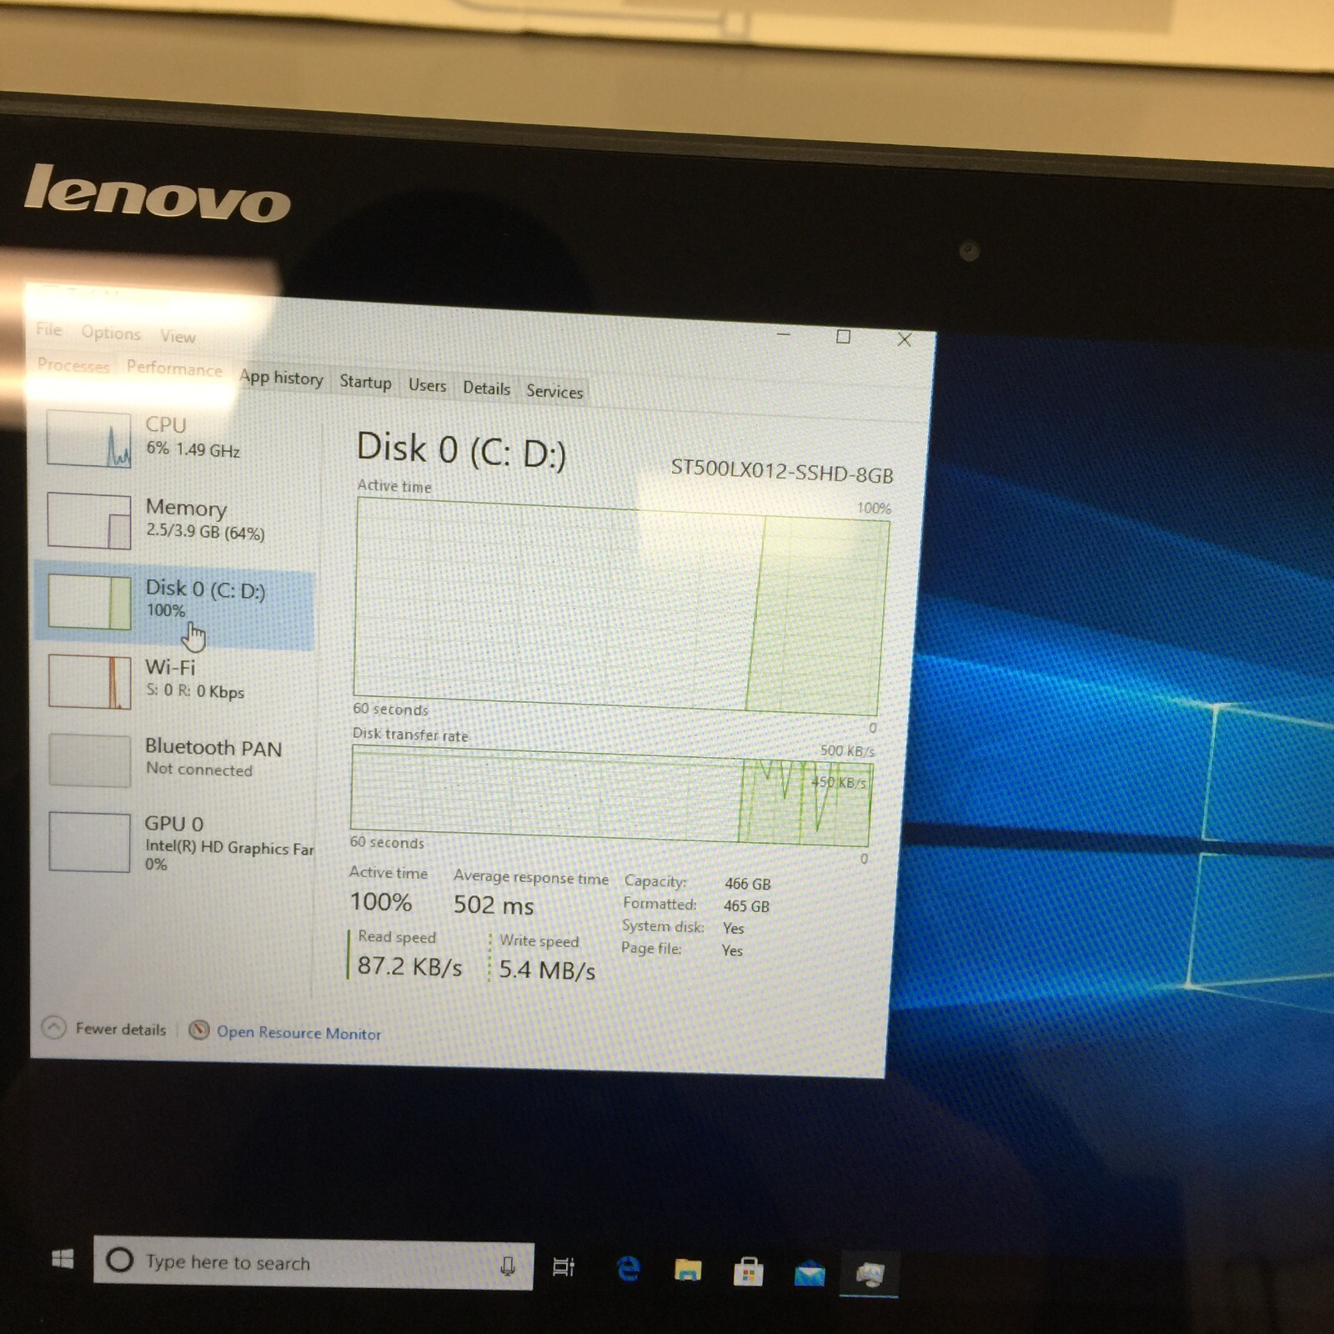Viewport: 1334px width, 1334px height.
Task: Open the Details tab
Action: (x=486, y=388)
